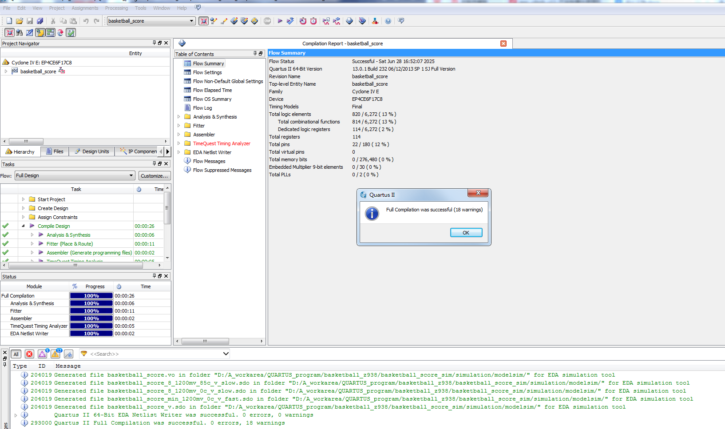Toggle the error messages filter
The height and width of the screenshot is (429, 725).
pyautogui.click(x=29, y=354)
